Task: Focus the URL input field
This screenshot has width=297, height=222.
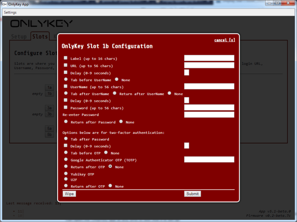Action: pos(209,65)
